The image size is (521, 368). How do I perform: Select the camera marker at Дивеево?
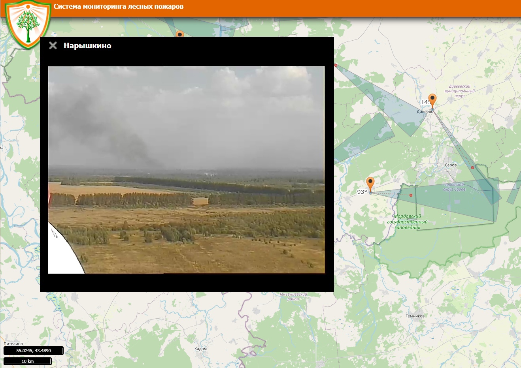point(432,99)
